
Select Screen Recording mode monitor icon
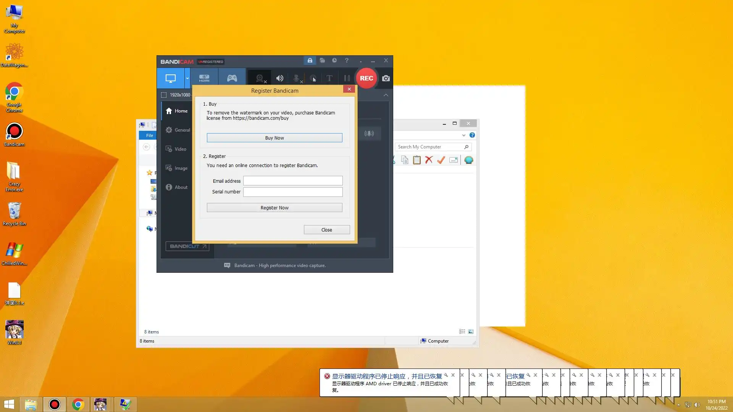(x=170, y=78)
